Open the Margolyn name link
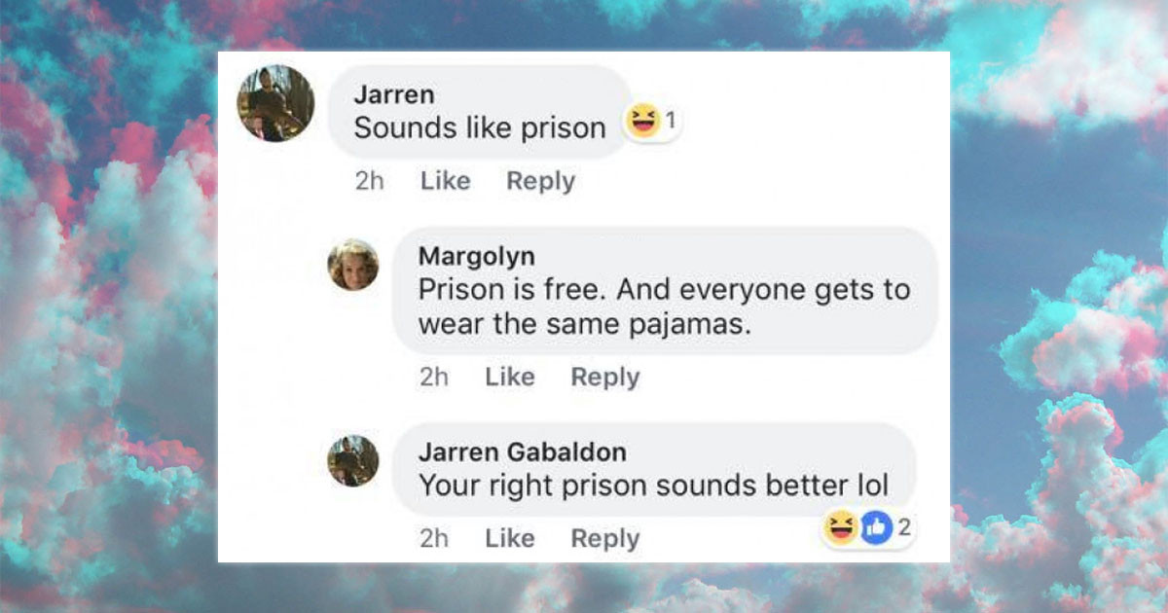Viewport: 1168px width, 613px height. [476, 257]
